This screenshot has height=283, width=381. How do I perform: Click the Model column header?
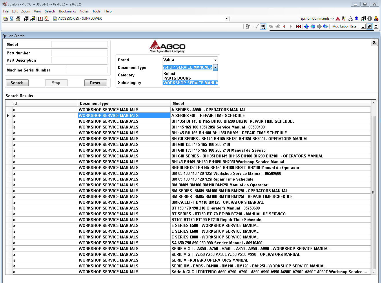pyautogui.click(x=271, y=103)
